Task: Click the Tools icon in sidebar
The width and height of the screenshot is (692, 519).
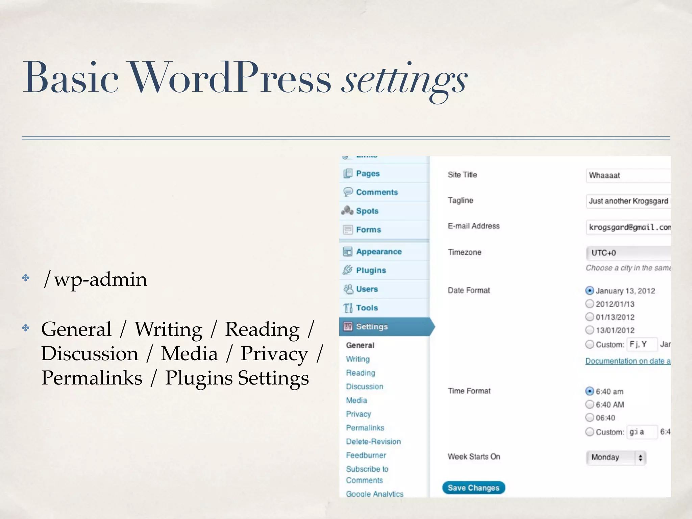Action: coord(348,308)
